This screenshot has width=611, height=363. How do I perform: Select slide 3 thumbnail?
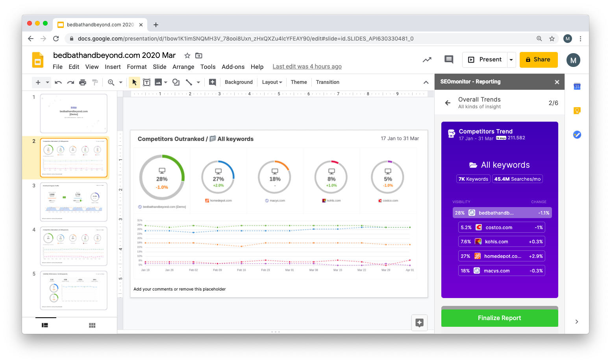click(x=74, y=202)
